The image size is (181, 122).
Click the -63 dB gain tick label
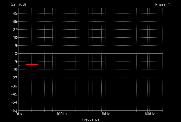click(14, 110)
